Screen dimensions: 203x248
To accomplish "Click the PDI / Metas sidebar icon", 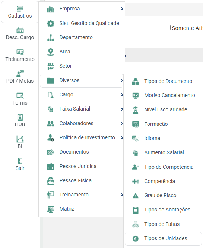I will [x=20, y=74].
